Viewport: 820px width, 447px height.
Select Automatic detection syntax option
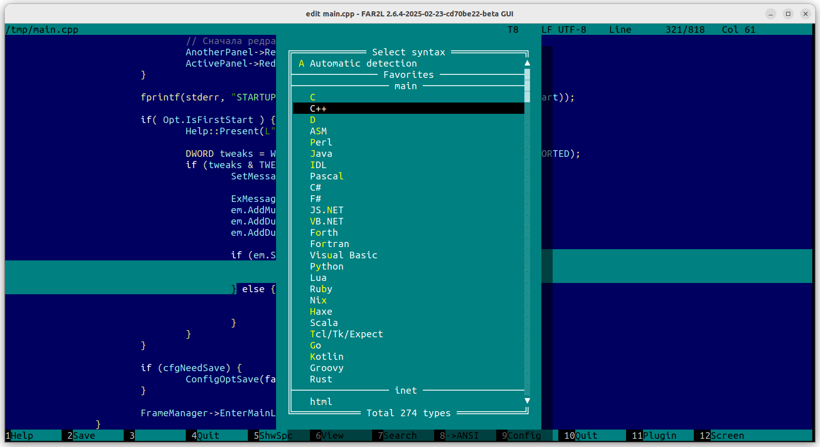tap(363, 64)
